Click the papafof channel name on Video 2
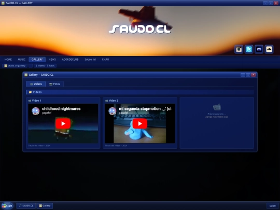Viewport: 280px width, 210px height. [123, 113]
